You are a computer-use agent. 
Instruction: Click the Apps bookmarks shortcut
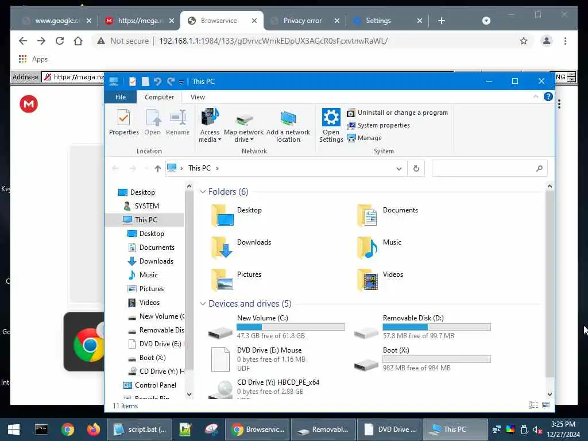tap(33, 59)
